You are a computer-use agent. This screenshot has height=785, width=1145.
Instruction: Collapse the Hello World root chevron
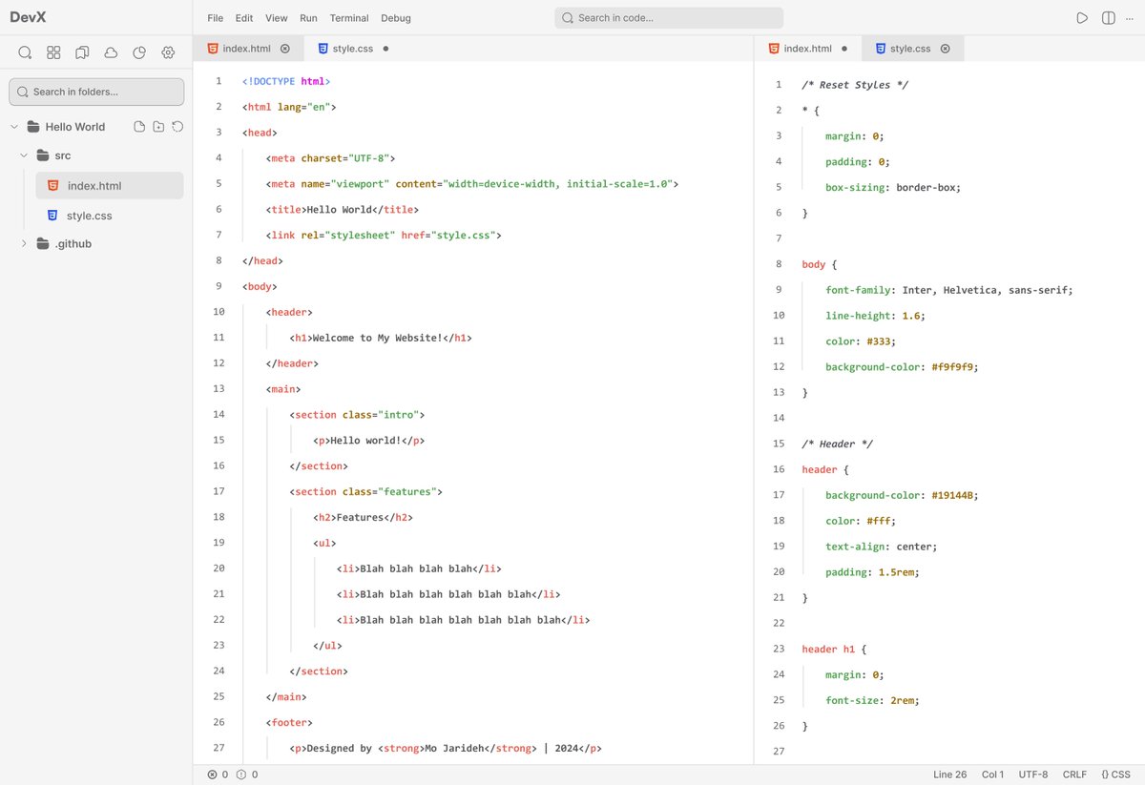(14, 127)
